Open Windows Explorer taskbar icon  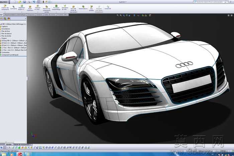[x=4, y=154]
